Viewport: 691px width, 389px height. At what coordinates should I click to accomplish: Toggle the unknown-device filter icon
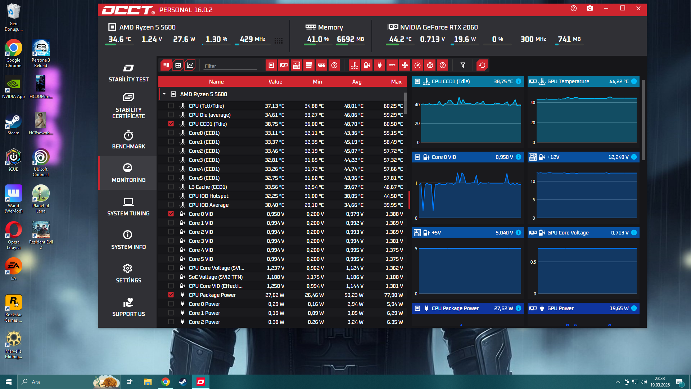[334, 65]
